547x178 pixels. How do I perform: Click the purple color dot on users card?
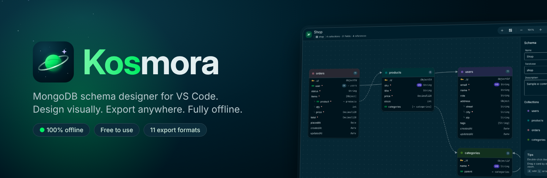click(x=462, y=72)
